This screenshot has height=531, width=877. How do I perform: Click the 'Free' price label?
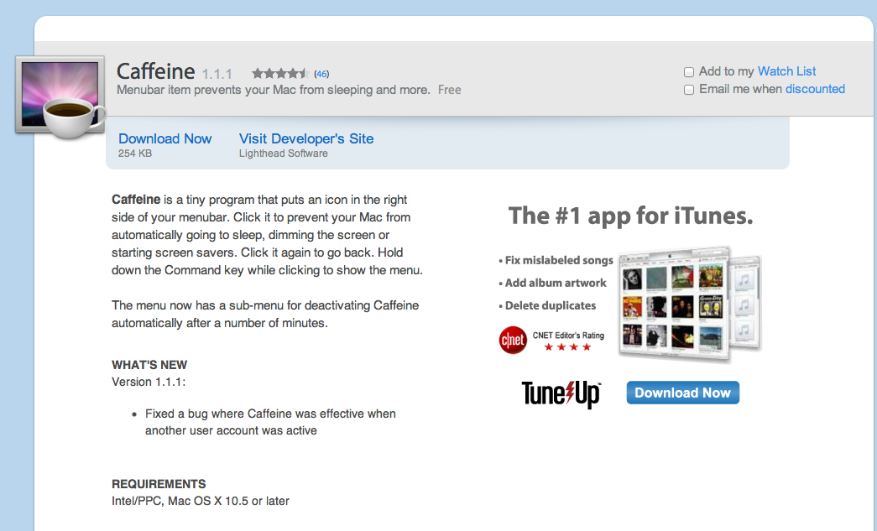pos(450,90)
